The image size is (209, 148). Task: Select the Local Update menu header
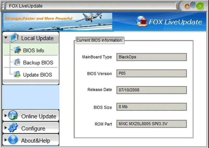[31, 38]
